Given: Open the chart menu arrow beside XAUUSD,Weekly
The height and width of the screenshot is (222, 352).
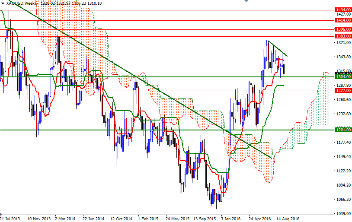Looking at the screenshot, I should (x=3, y=3).
